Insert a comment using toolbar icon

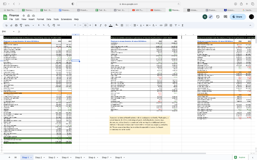tap(166, 25)
